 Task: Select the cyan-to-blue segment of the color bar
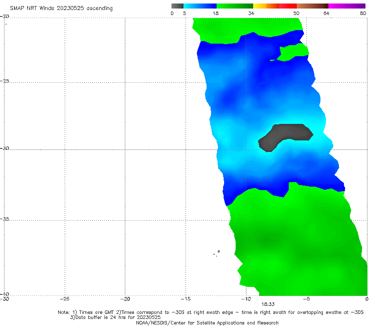click(200, 6)
